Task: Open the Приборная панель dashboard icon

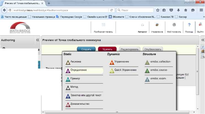Action: [x=103, y=25]
